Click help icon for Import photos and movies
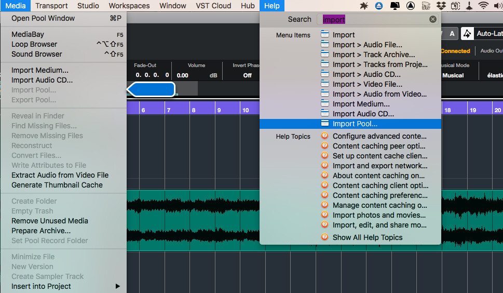The height and width of the screenshot is (293, 503). click(324, 215)
